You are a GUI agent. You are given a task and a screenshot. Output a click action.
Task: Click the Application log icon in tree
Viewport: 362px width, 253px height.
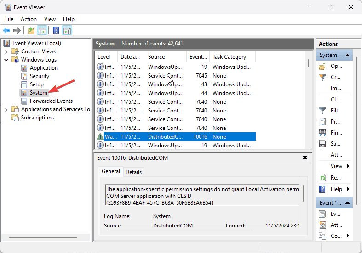click(24, 68)
